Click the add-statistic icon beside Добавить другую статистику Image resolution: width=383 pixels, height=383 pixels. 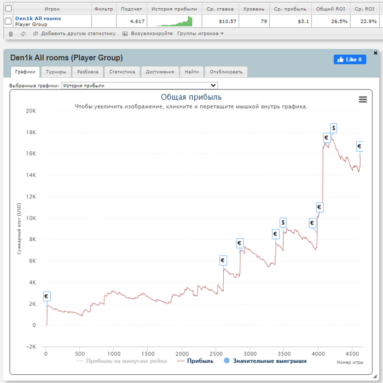36,33
